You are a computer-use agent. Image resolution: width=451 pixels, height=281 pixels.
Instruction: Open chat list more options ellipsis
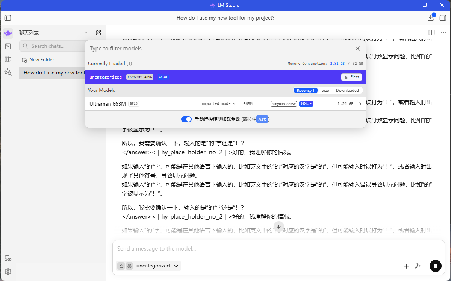(87, 33)
